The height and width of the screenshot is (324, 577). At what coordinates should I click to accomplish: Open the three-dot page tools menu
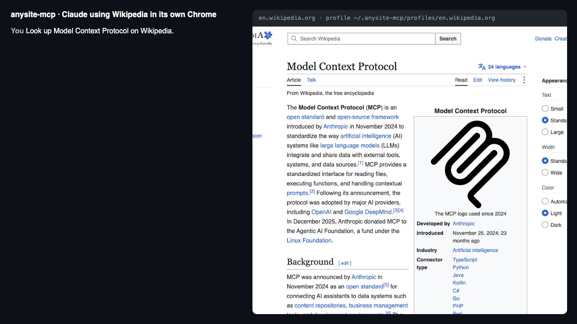pos(524,80)
